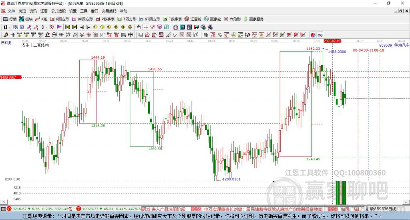Step chart right with black right arrow
The image size is (410, 220).
click(x=88, y=27)
